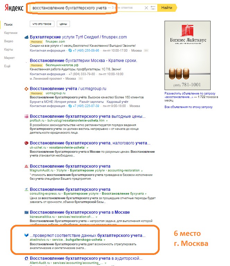The image size is (230, 266).
Task: Open uk-uchet.ru result 'налогового учета' headline
Action: tap(90, 143)
